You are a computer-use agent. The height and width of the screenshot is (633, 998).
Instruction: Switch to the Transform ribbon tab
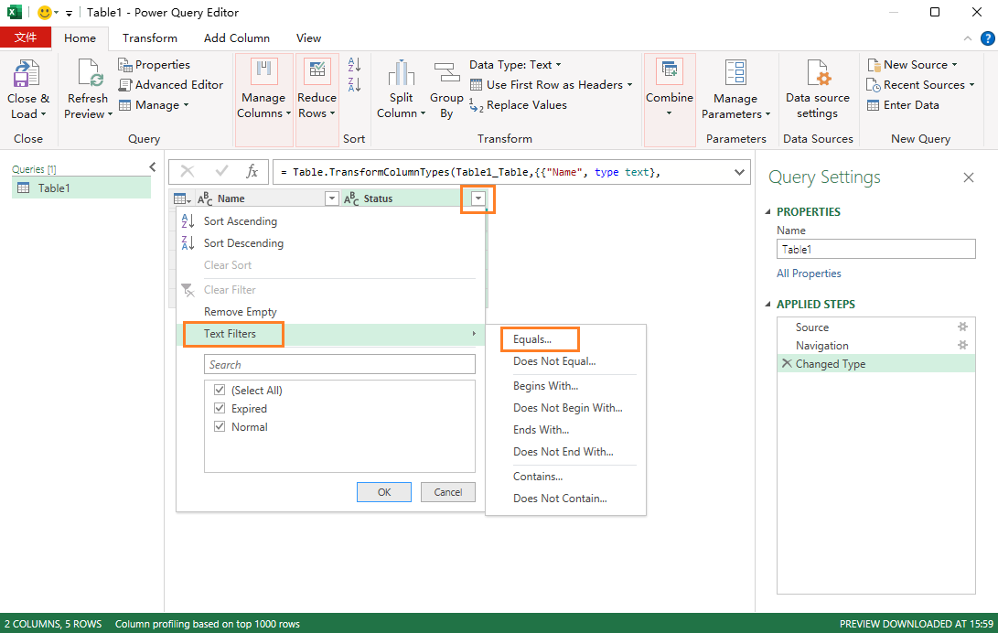click(149, 38)
